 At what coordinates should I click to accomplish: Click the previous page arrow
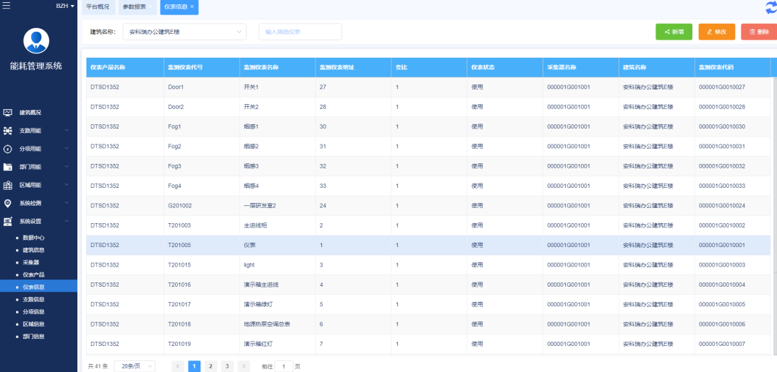point(178,366)
